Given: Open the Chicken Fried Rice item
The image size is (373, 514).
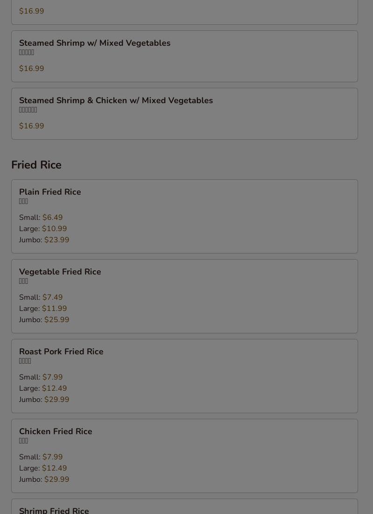Looking at the screenshot, I should click(55, 432).
